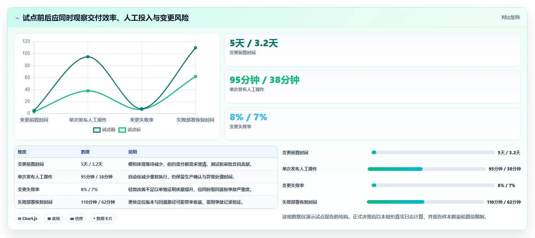Click 试点前 data point at 单次发布人工操作 peak
Viewport: 535px width, 238px height.
coord(88,57)
